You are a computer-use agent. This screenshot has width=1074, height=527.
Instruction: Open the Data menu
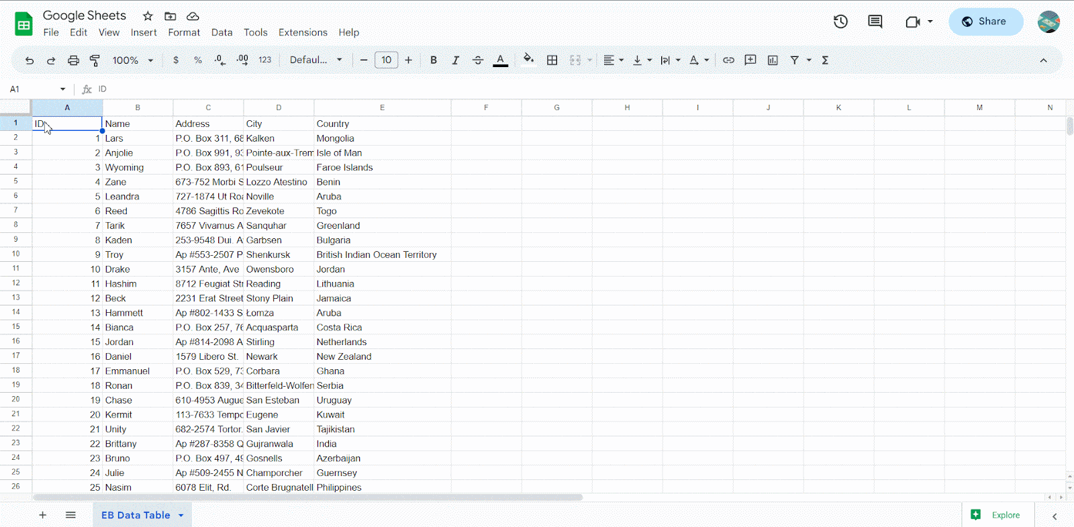point(222,32)
